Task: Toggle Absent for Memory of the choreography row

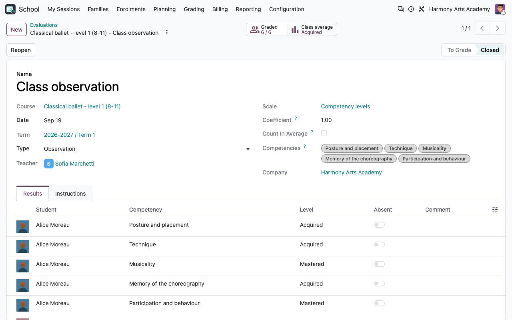Action: click(379, 284)
